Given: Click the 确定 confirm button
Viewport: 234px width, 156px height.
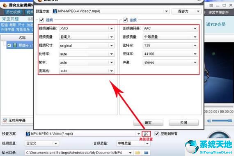Looking at the screenshot, I should point(148,123).
